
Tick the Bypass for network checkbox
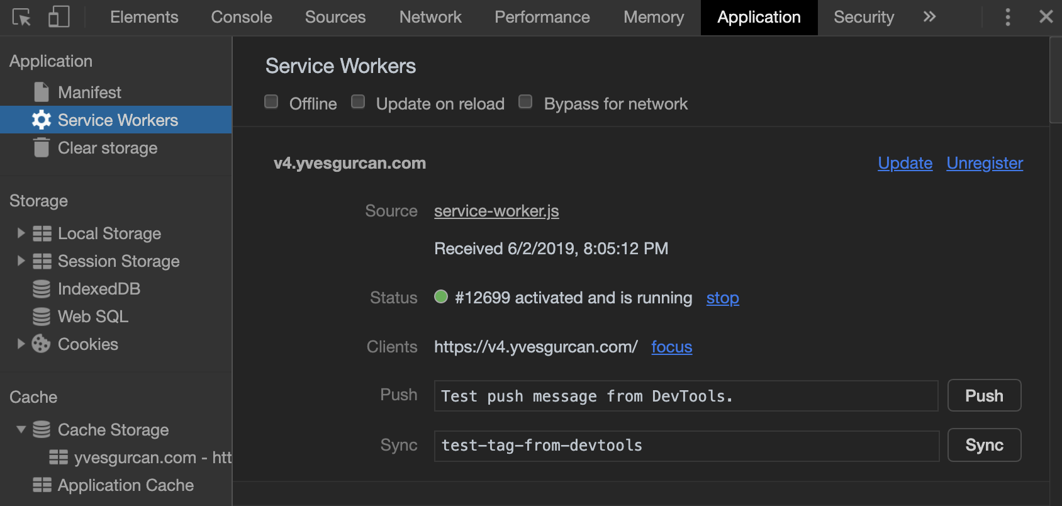pos(525,102)
